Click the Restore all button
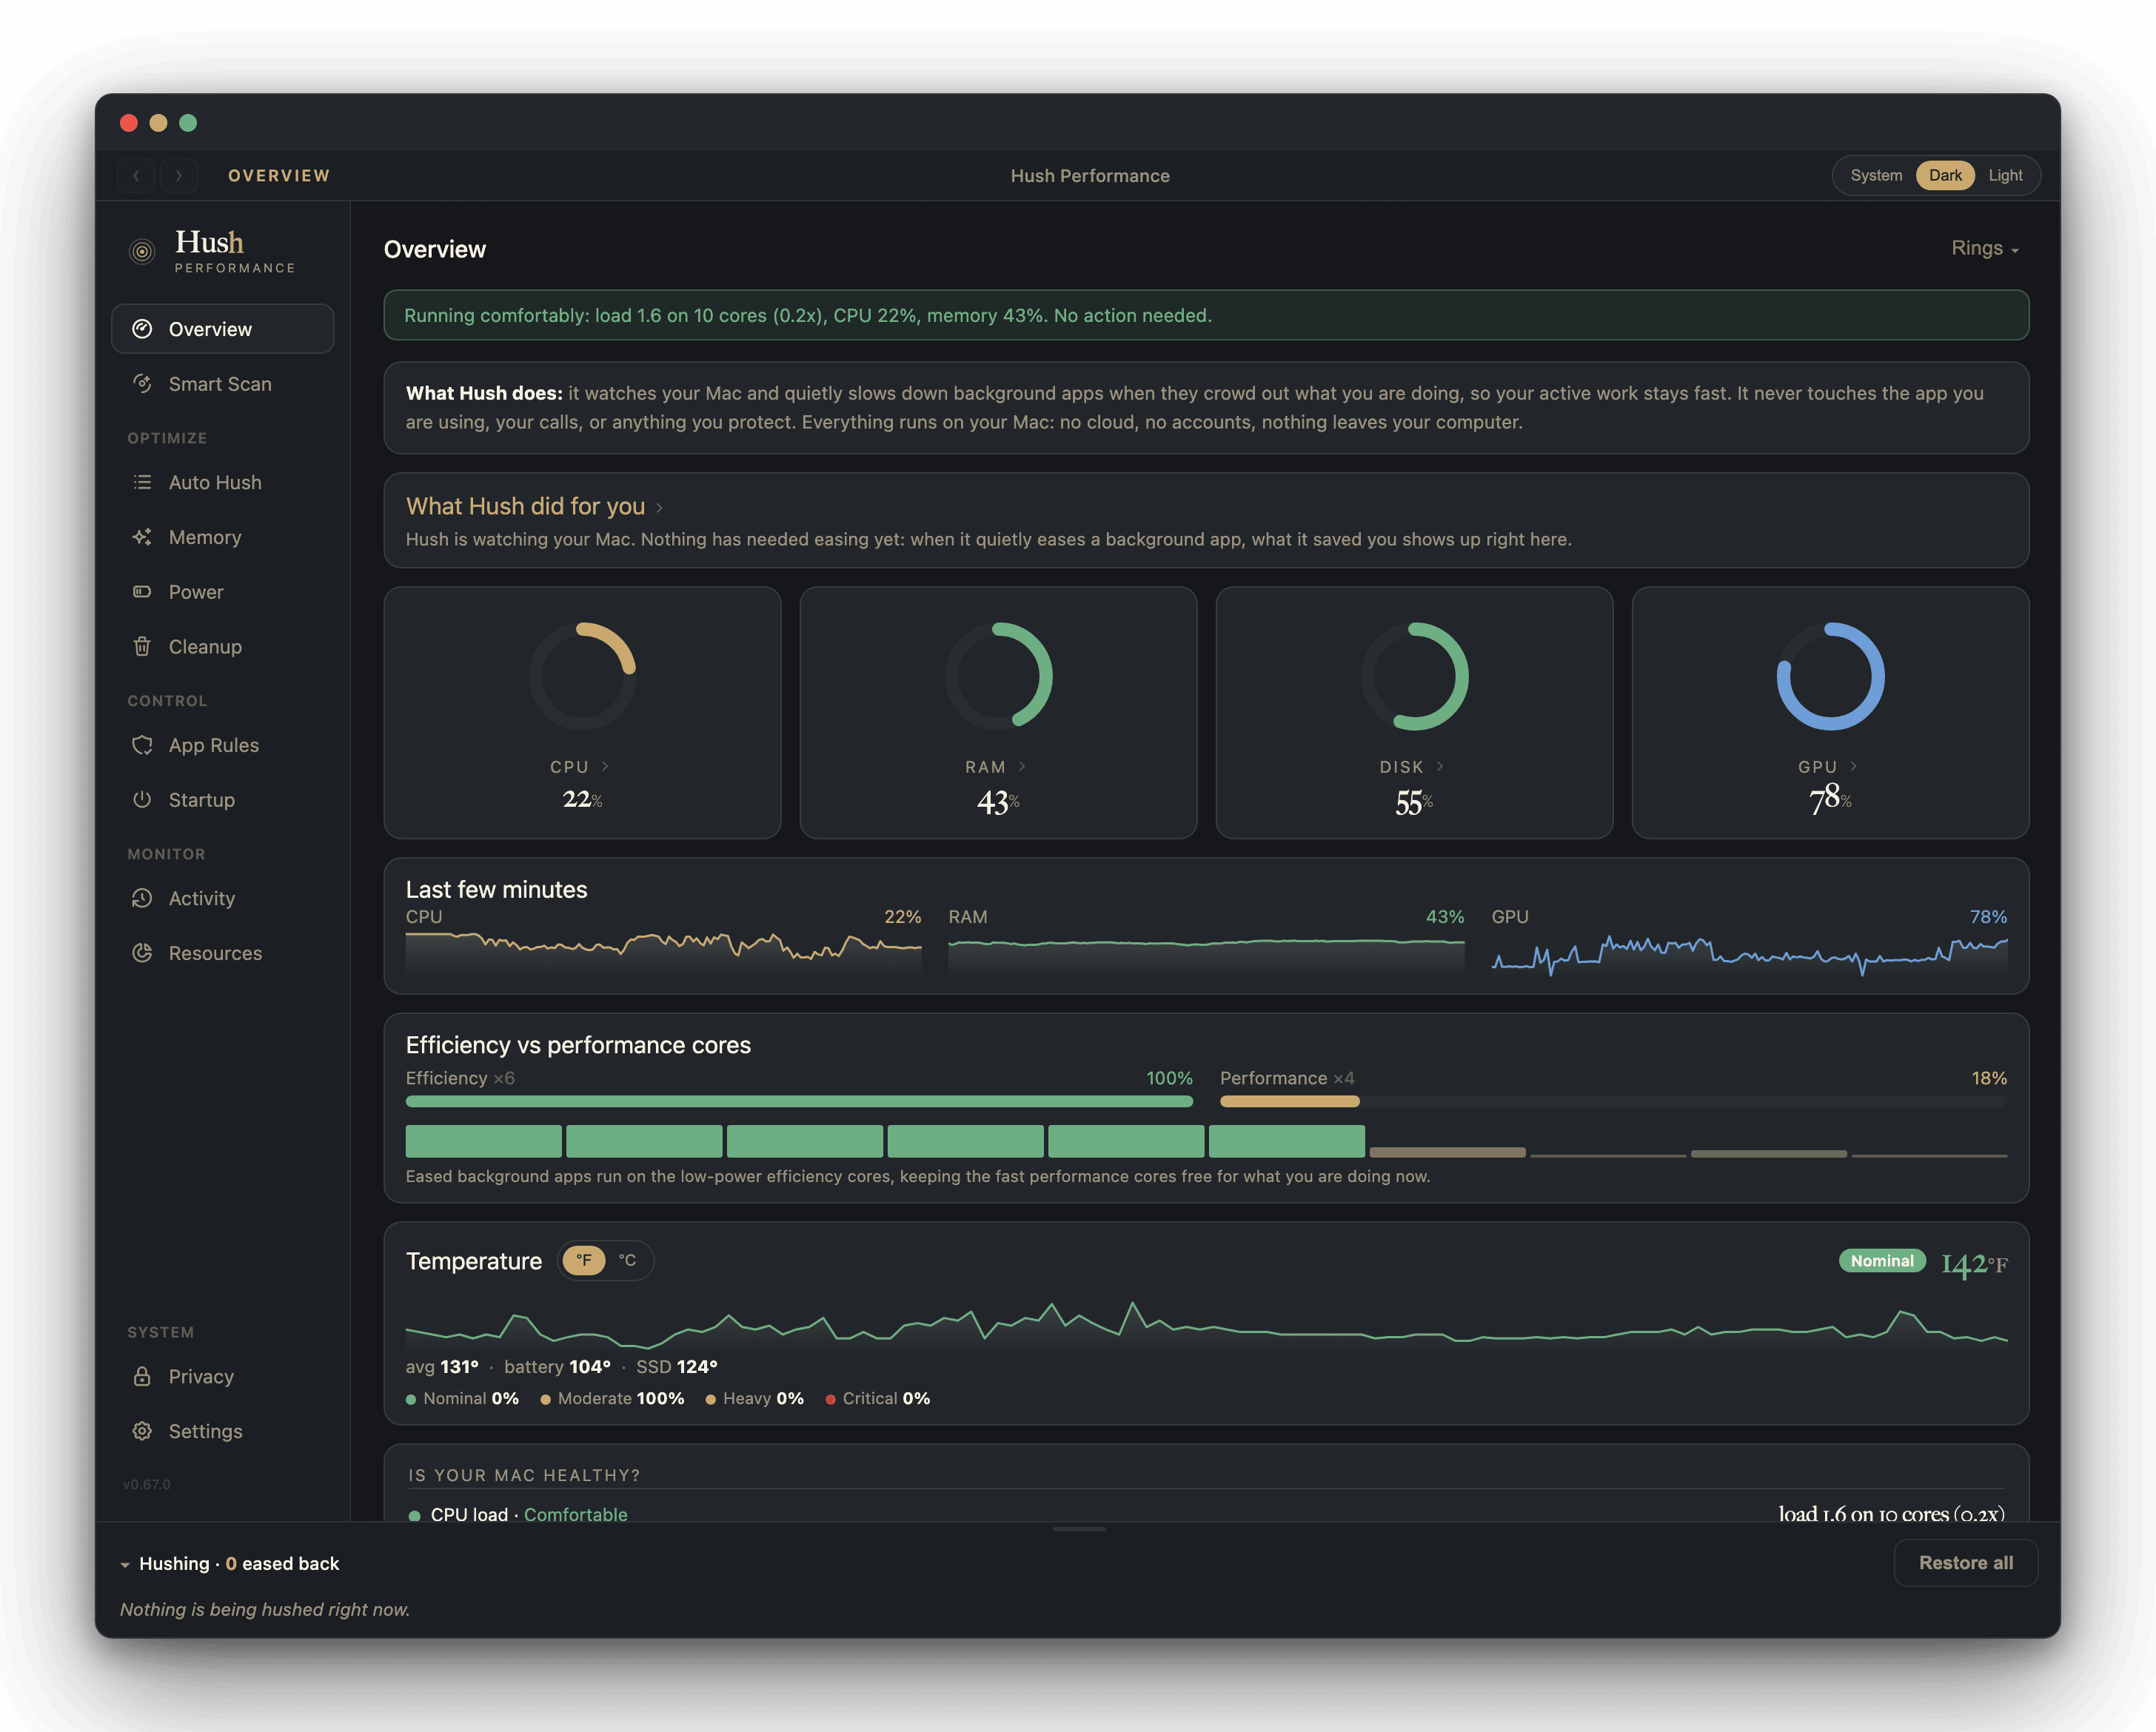 click(x=1966, y=1563)
